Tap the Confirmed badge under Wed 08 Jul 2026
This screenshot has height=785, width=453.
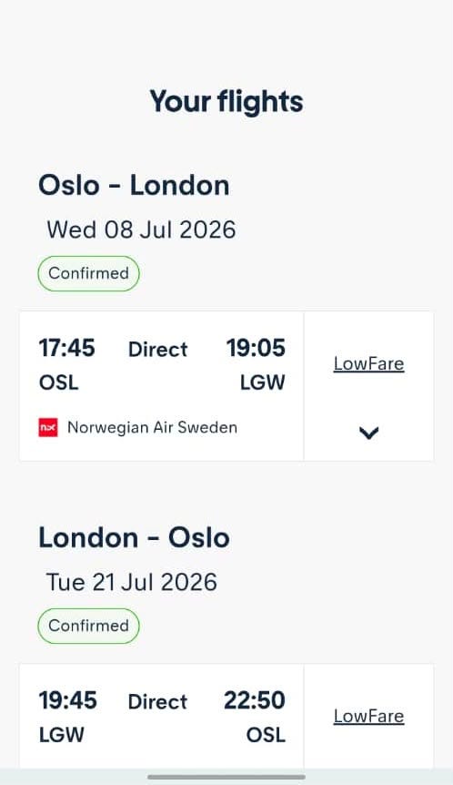88,273
